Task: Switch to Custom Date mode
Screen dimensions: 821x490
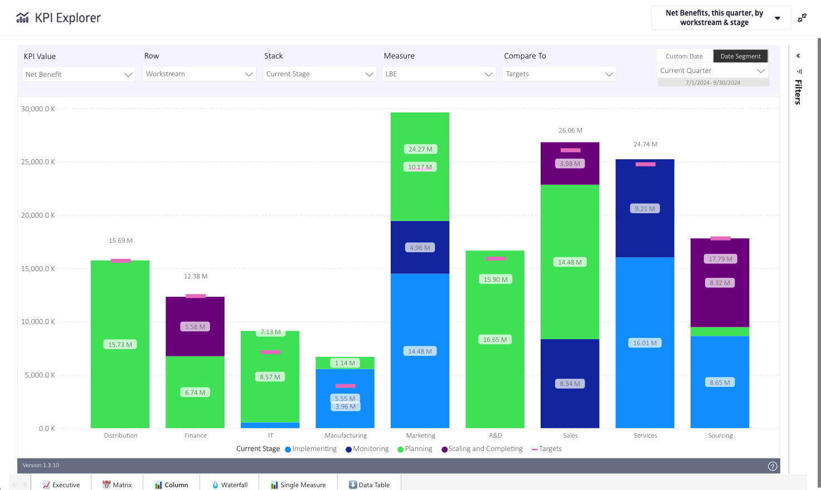Action: (x=684, y=56)
